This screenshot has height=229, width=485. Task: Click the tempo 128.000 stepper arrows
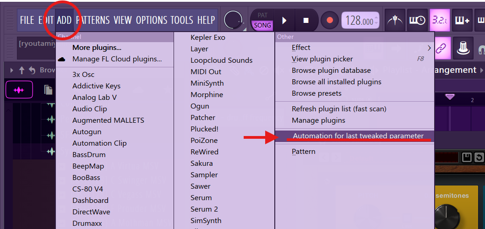coord(376,21)
